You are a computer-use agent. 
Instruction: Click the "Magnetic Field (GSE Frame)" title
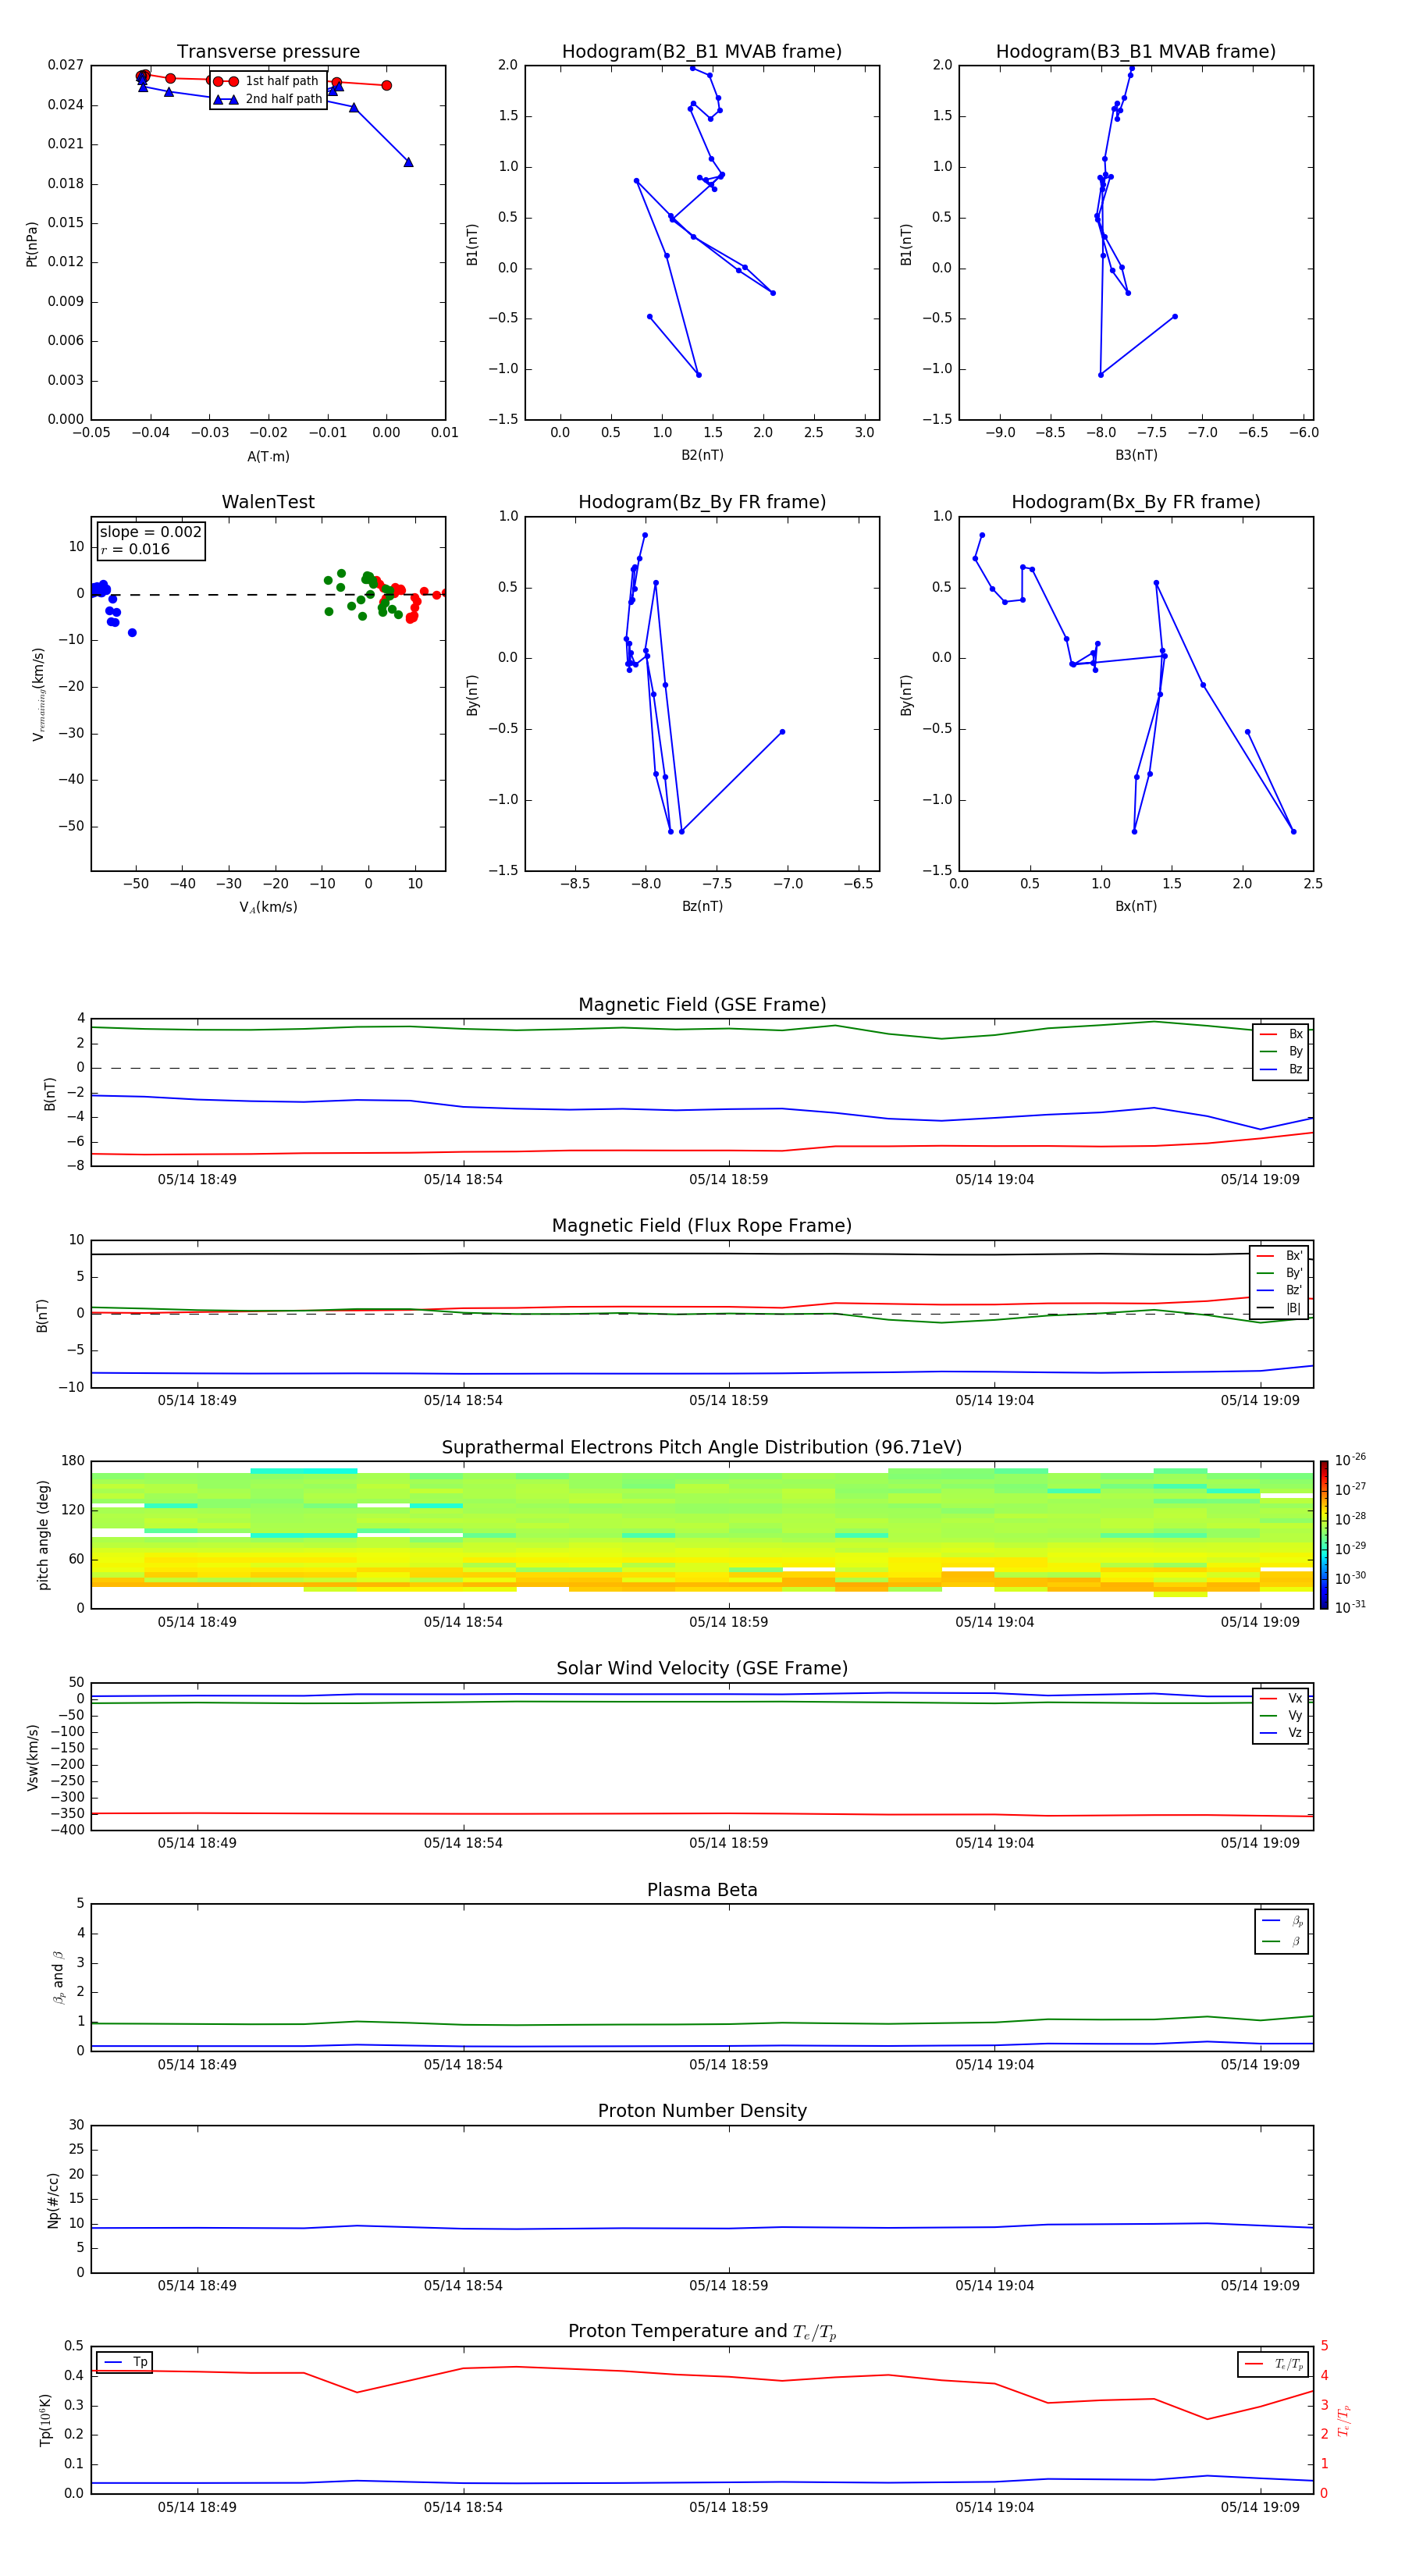702,1005
